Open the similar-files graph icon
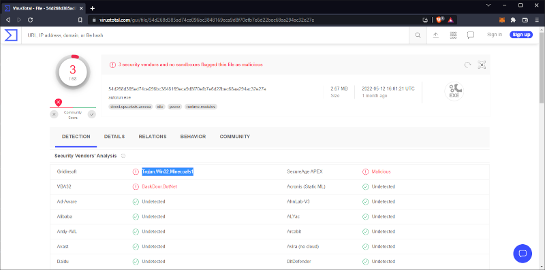 coord(482,65)
